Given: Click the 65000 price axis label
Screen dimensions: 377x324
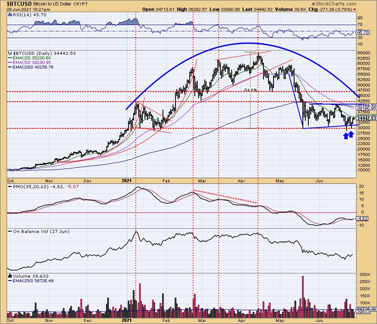Looking at the screenshot, I should pos(364,53).
